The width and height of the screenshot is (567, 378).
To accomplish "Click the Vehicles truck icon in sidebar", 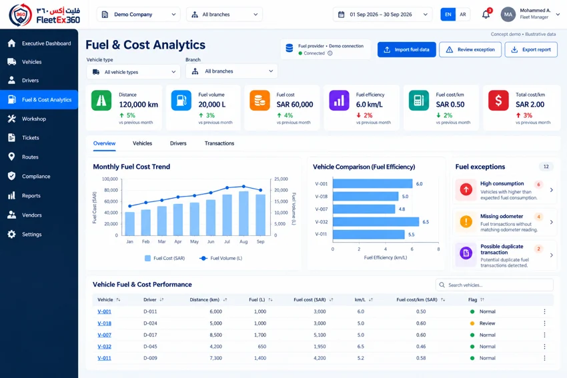I will [x=11, y=62].
